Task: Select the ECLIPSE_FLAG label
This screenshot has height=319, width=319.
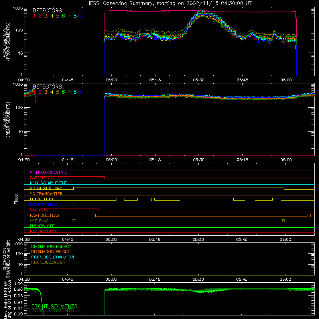Action: pos(43,205)
